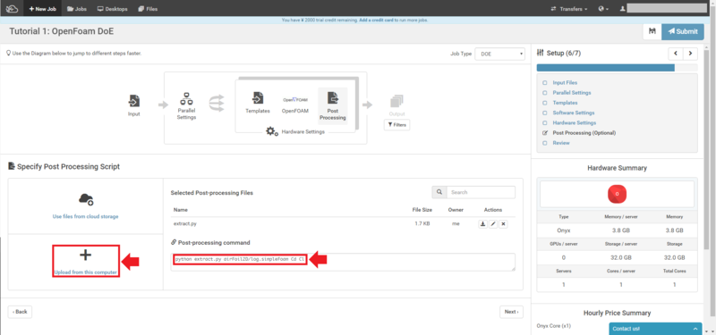Click the setup progress bar
This screenshot has width=716, height=335.
617,68
